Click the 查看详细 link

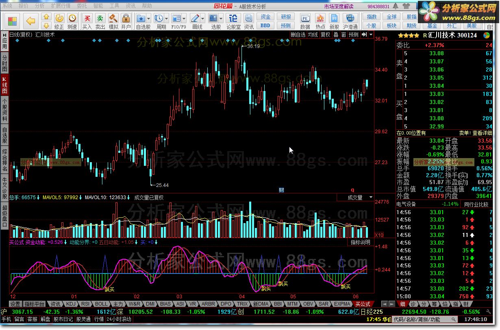pos(482,133)
